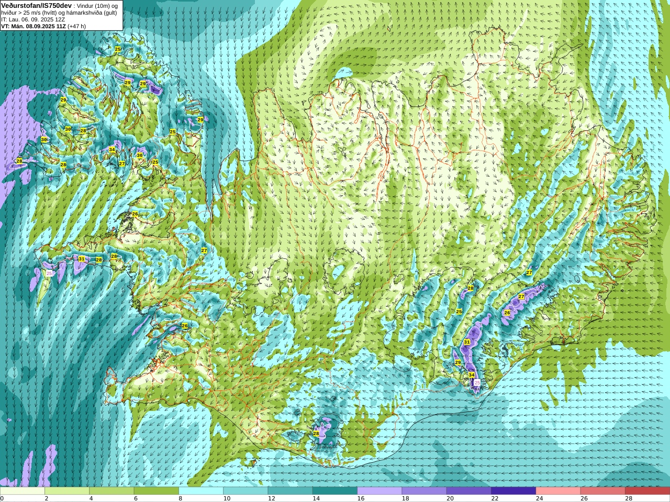The image size is (670, 502).
Task: Click the 'VT: Mán. 08.09.2025 11Z (+47 h)' line
Action: [x=43, y=26]
